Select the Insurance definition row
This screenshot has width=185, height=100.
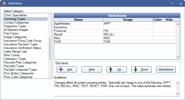tap(115, 27)
